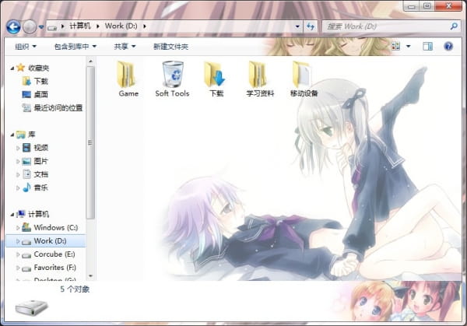Screen dimensions: 467x326
Task: Select the Game folder
Action: 128,79
